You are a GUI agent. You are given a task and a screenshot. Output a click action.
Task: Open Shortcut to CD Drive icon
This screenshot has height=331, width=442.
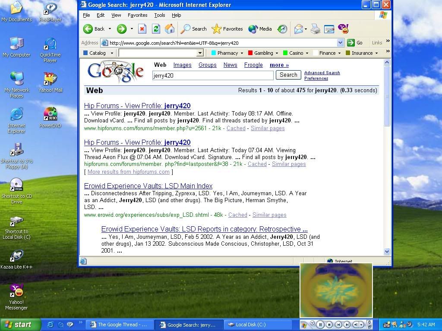pyautogui.click(x=16, y=191)
